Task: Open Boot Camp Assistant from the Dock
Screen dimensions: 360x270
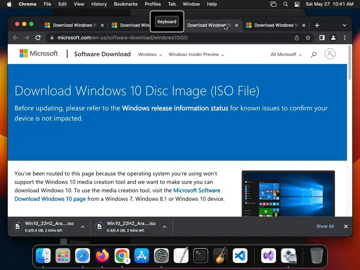Action: [288, 256]
